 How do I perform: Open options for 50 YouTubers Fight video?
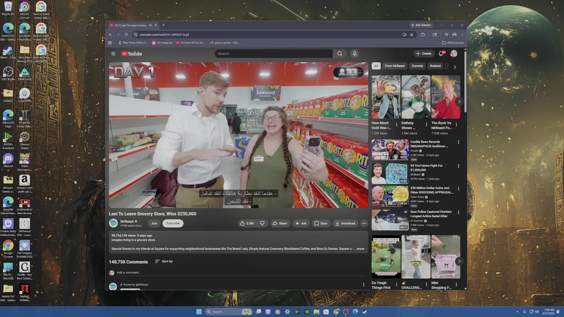coord(458,166)
